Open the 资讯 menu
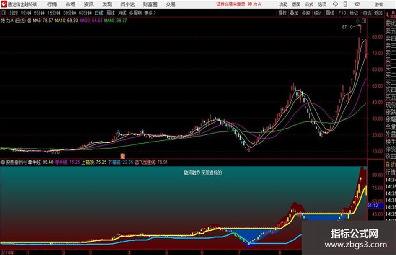The image size is (396, 255). click(89, 4)
